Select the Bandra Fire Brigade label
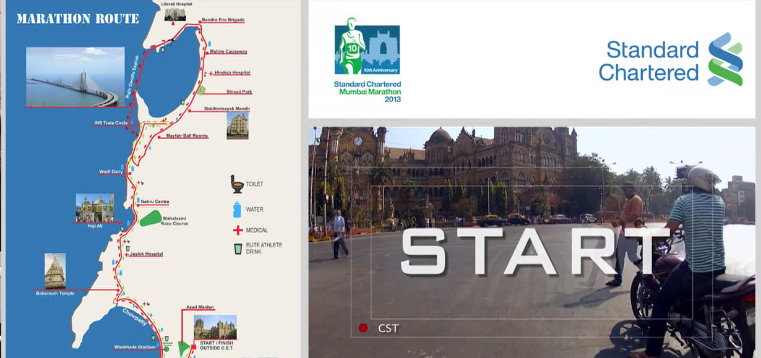 tap(222, 20)
